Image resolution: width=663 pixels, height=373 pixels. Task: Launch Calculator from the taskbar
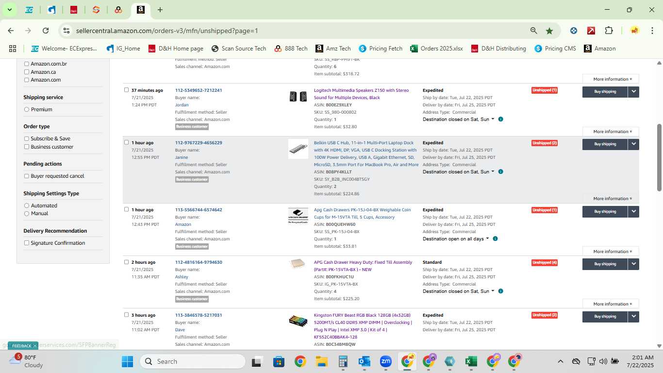343,361
